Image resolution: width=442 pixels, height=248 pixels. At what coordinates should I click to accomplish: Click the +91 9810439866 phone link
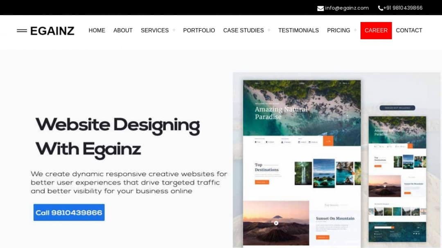coord(403,8)
